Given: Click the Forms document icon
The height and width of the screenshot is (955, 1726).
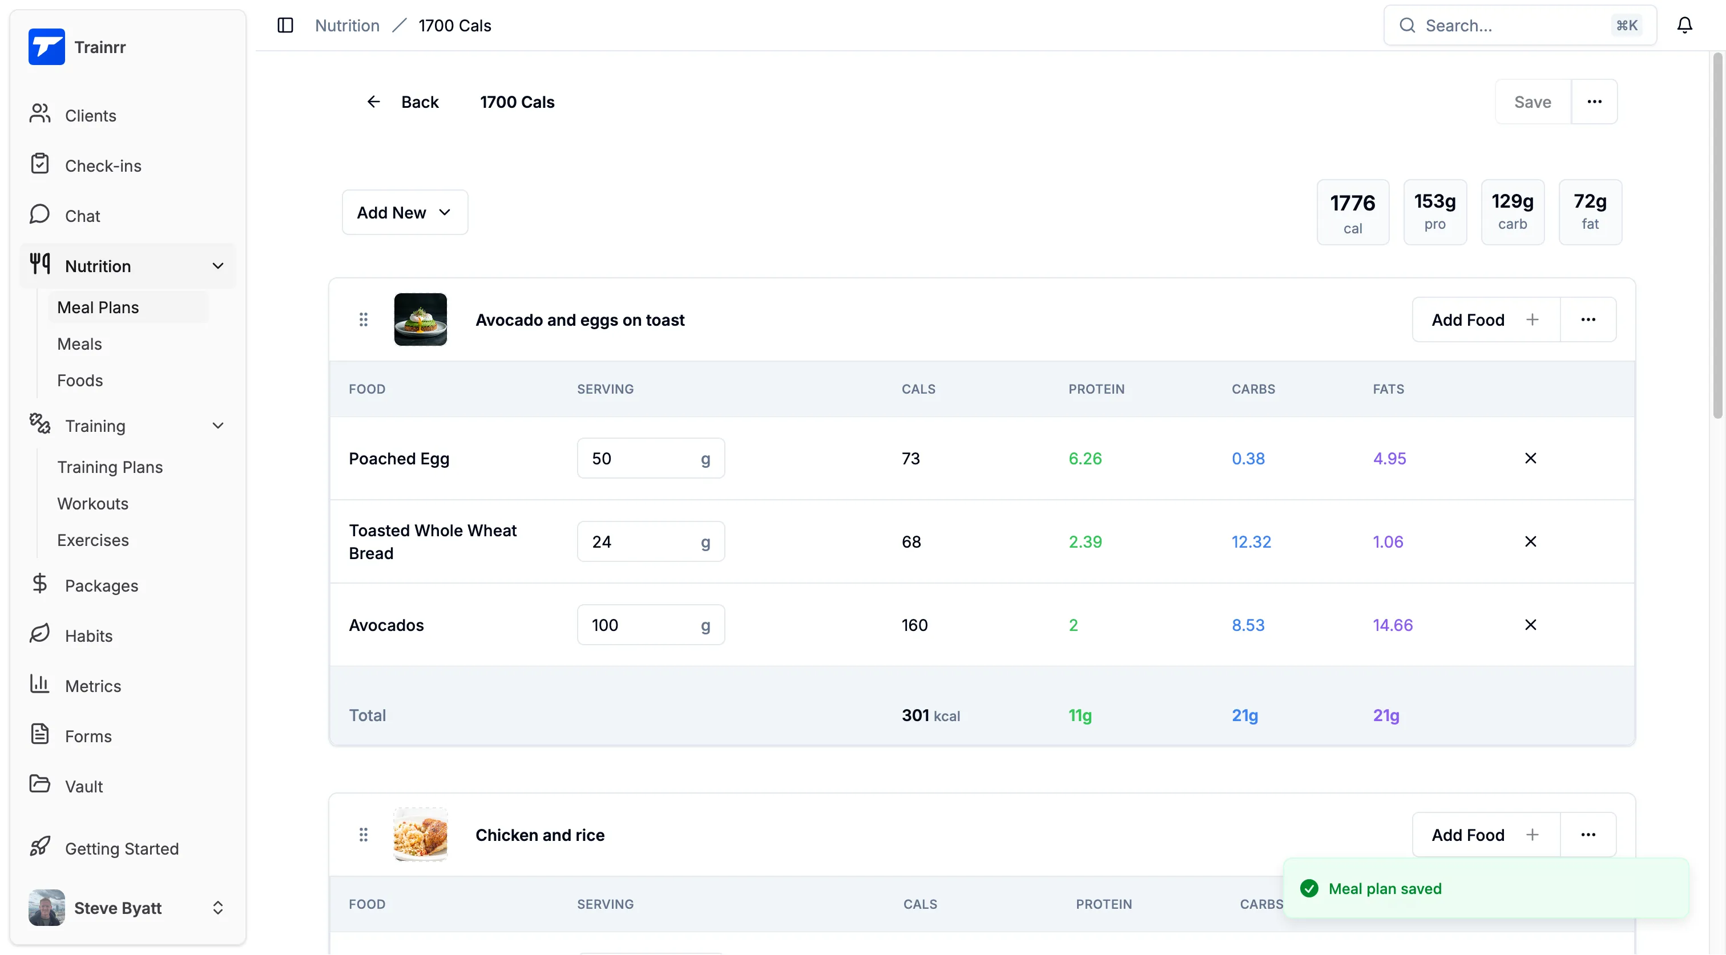Looking at the screenshot, I should [x=39, y=735].
